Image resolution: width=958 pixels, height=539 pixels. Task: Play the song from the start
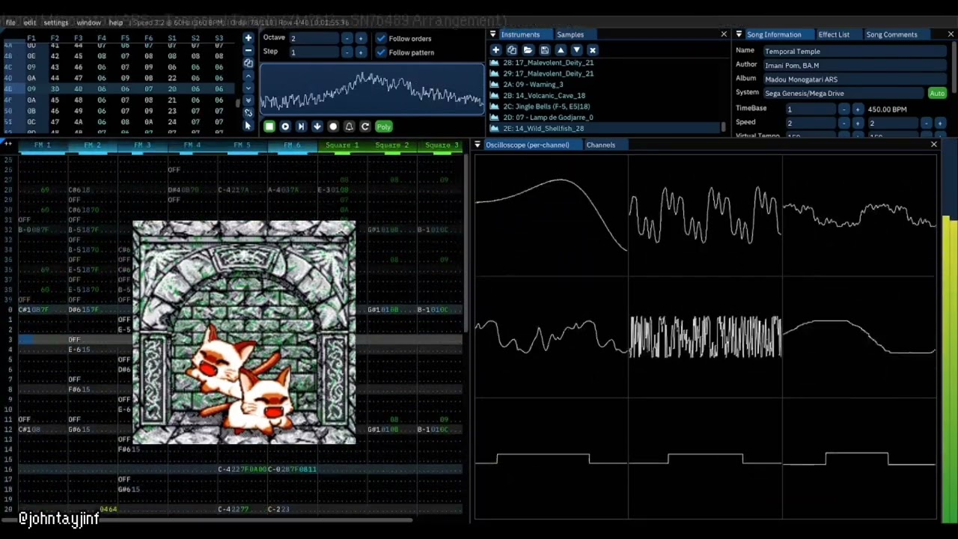[x=285, y=127]
